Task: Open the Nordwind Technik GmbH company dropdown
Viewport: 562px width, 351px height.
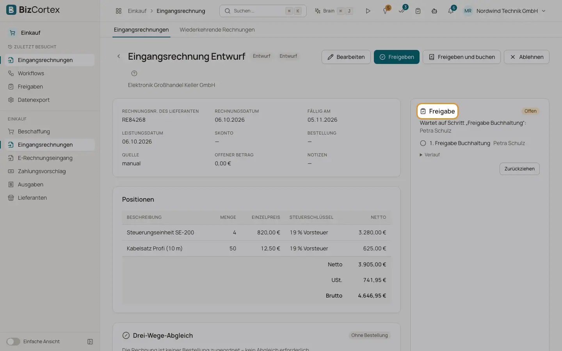Action: [x=511, y=11]
